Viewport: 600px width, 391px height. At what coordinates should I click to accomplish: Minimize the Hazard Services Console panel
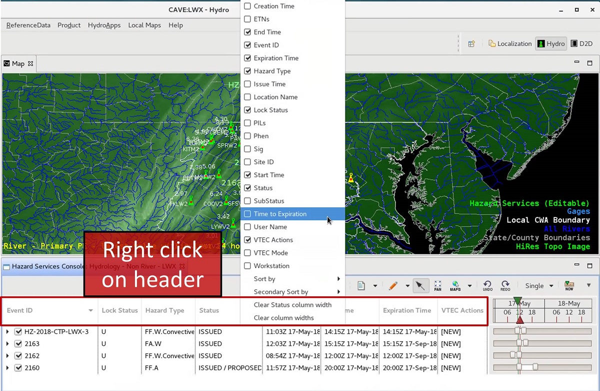[x=576, y=265]
